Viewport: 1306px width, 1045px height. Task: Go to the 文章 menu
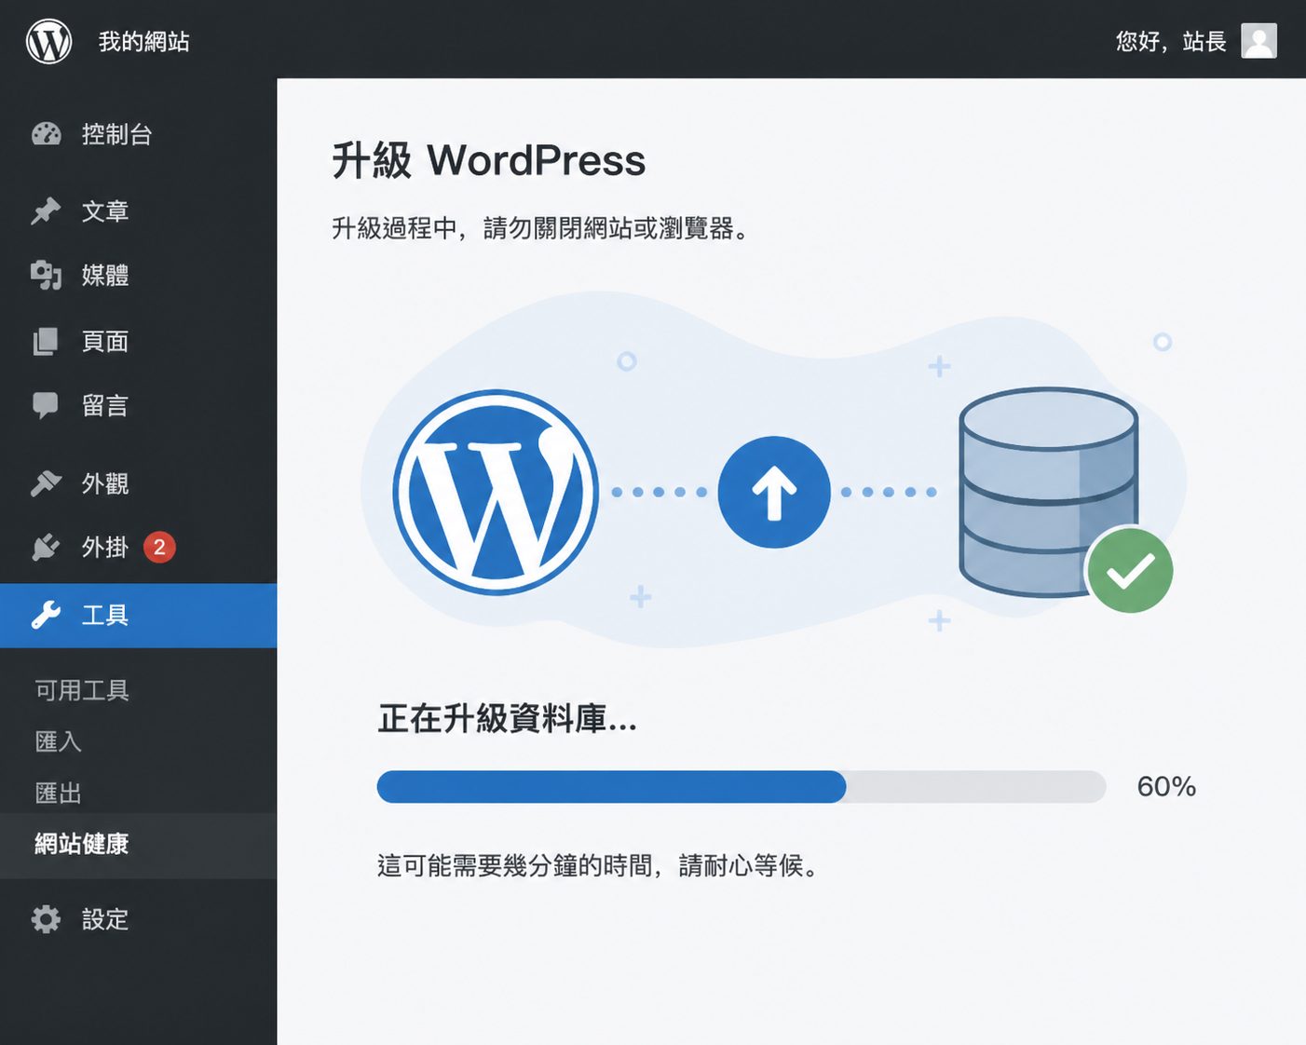coord(138,211)
